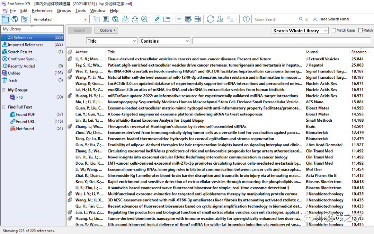This screenshot has height=234, width=374.
Task: Click the Insert Citation quote icon
Action: pyautogui.click(x=179, y=19)
